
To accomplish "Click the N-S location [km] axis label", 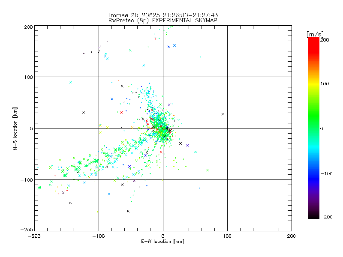I will tap(16, 128).
